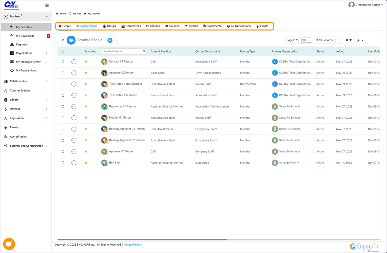Open the Ben Stein profile link
The width and height of the screenshot is (387, 253).
point(115,162)
